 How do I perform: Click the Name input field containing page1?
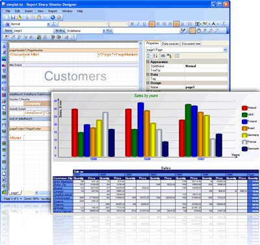coord(33,30)
